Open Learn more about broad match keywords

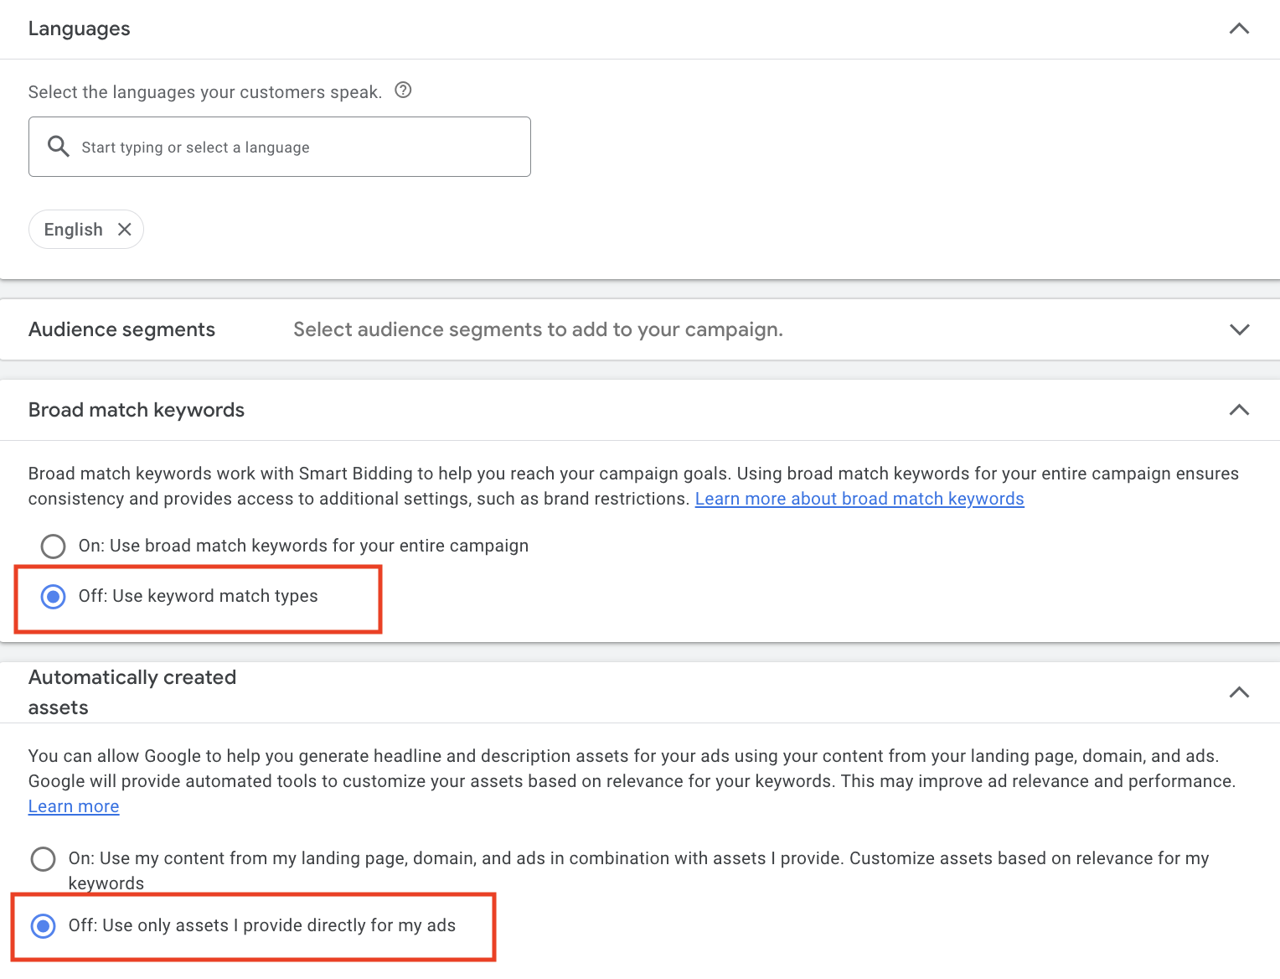coord(859,499)
